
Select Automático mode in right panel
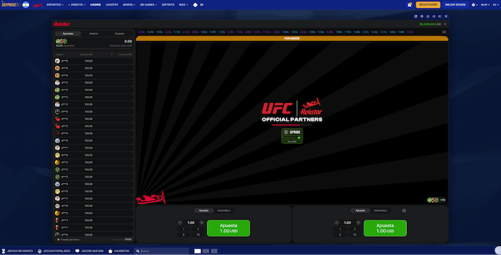pos(380,211)
